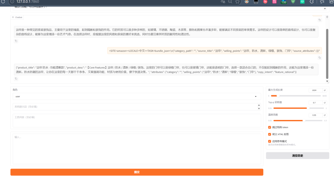The width and height of the screenshot is (334, 176).
Task: Open the site info icon beside the address
Action: point(12,2)
